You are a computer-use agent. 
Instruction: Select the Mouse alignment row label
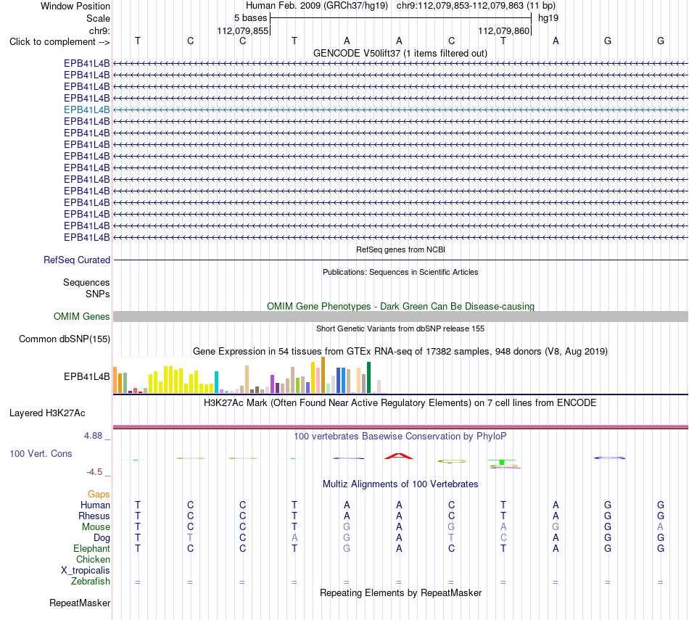coord(96,527)
